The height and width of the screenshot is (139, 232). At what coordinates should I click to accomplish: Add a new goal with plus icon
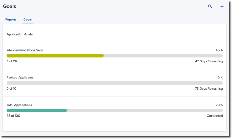click(x=222, y=6)
